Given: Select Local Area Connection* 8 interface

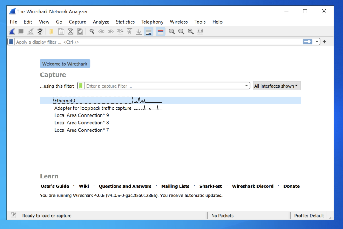Looking at the screenshot, I should pos(170,123).
